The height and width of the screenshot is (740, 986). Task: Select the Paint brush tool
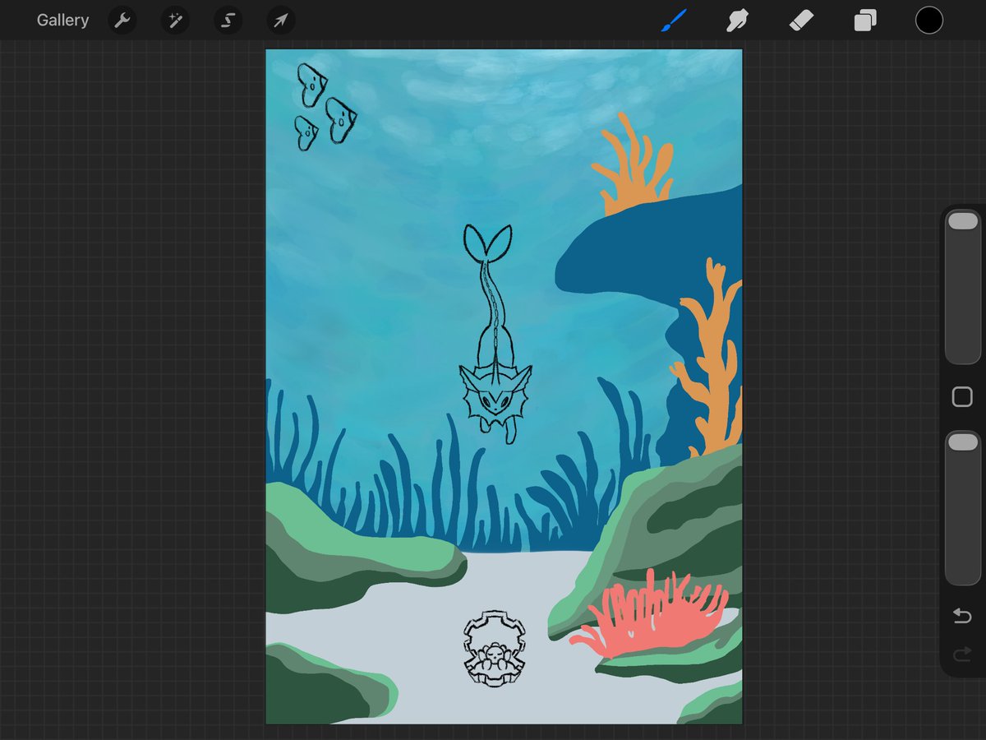tap(674, 21)
